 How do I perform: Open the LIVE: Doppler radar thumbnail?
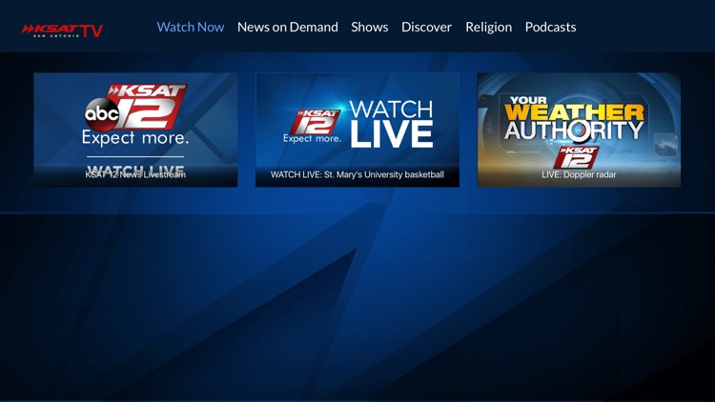pos(579,130)
